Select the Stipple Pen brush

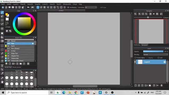(x=19, y=56)
